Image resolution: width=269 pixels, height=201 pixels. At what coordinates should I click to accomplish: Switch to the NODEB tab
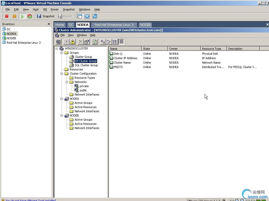(145, 25)
